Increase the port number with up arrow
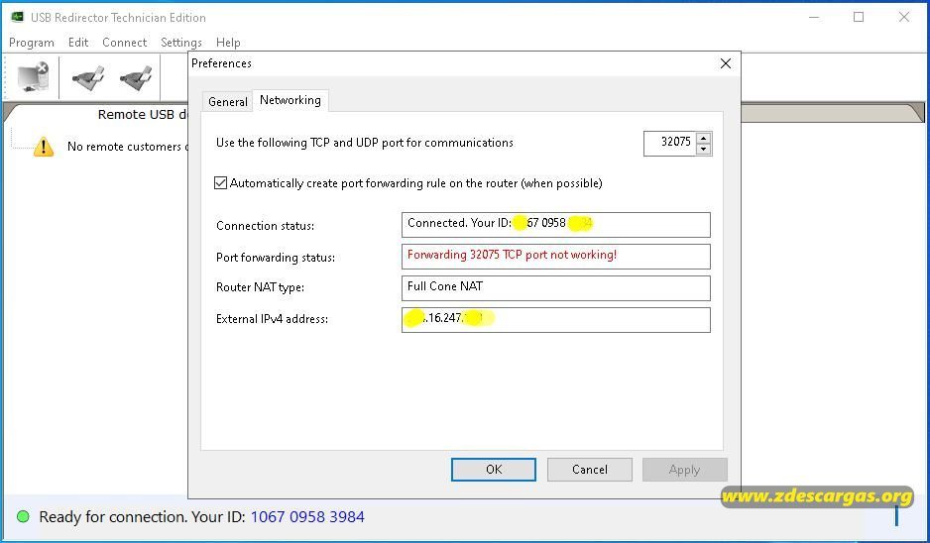 703,139
